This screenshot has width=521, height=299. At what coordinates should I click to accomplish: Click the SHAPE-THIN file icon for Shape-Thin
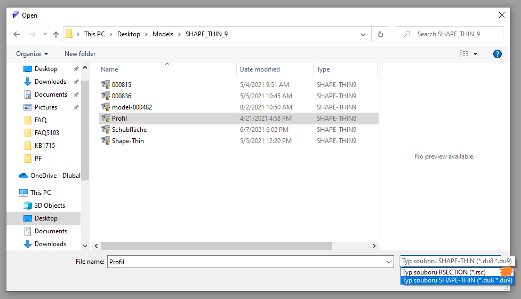point(106,140)
